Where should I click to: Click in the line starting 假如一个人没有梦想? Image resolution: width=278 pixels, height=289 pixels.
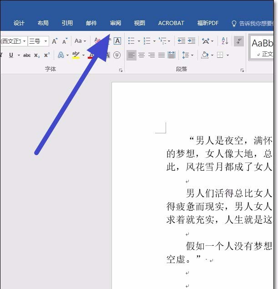(x=229, y=246)
